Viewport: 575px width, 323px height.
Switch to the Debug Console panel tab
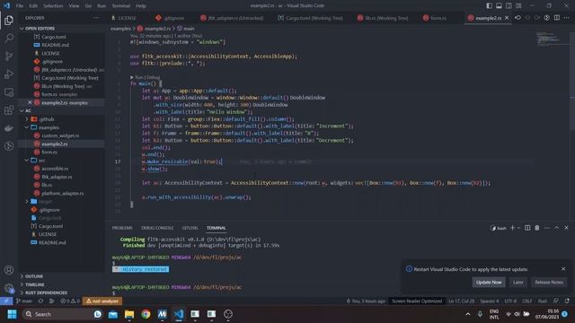[157, 228]
